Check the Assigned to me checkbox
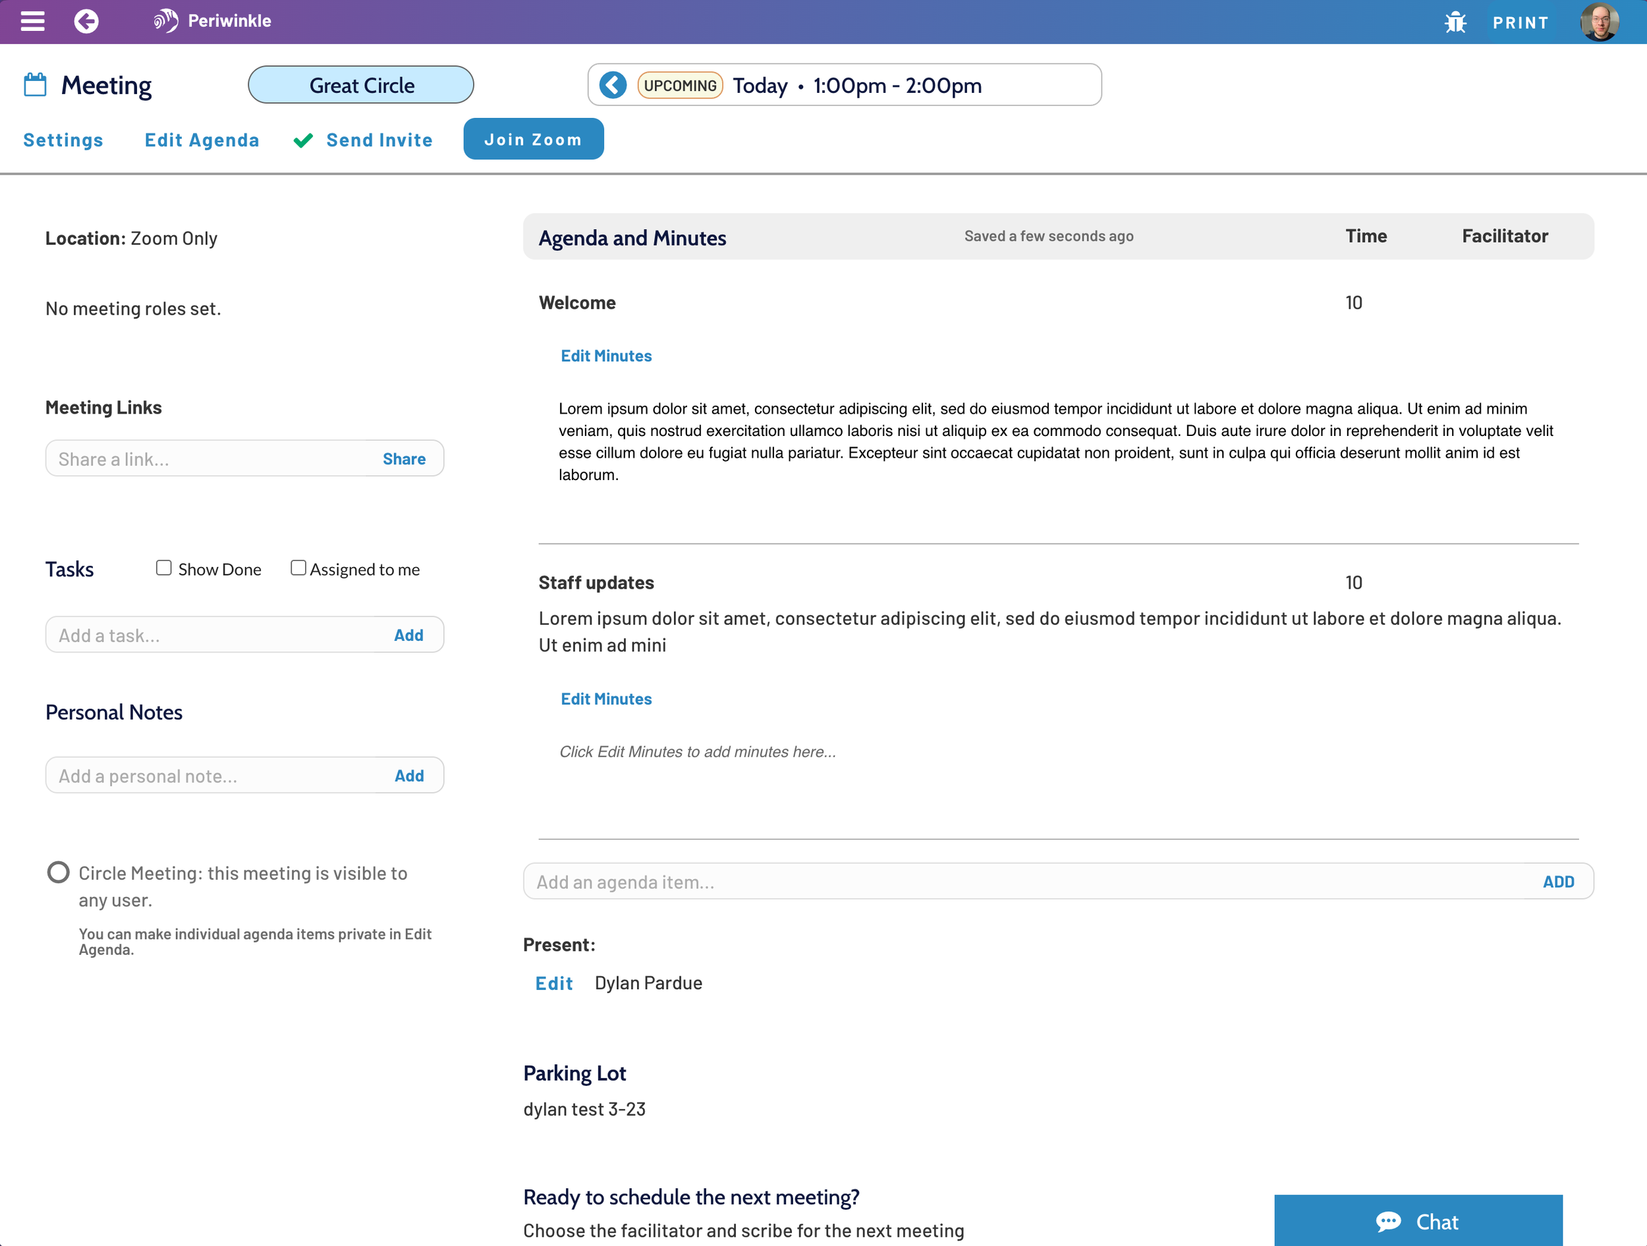This screenshot has height=1246, width=1647. 298,568
